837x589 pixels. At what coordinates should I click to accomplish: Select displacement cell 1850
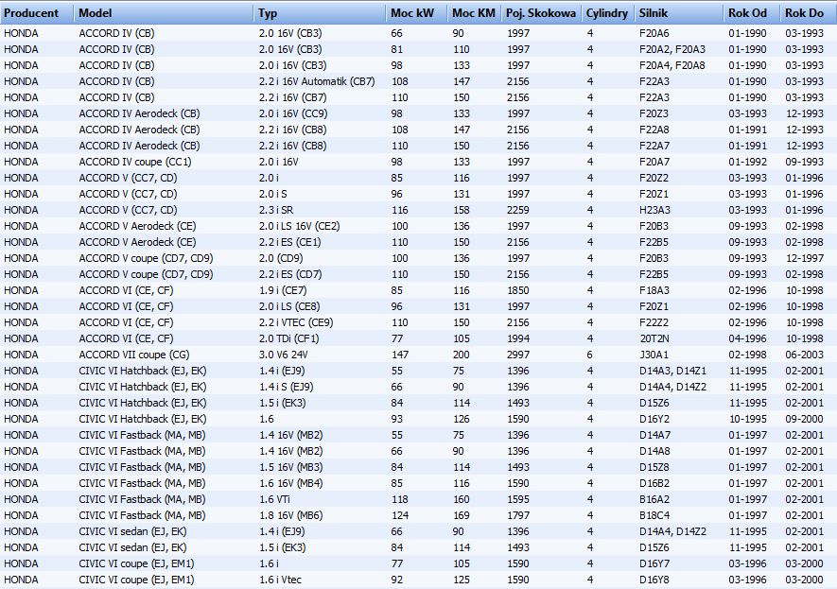(517, 290)
